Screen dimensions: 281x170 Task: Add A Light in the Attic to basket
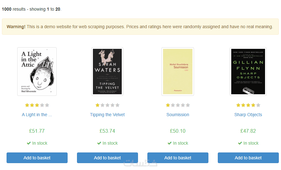(x=37, y=158)
